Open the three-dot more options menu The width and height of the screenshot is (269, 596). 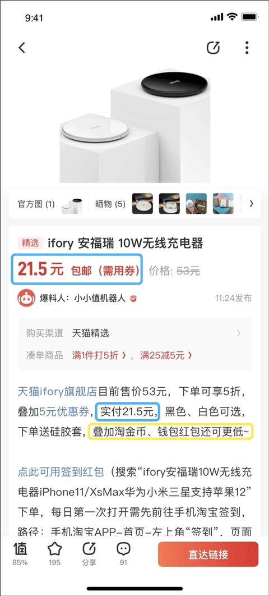[247, 48]
